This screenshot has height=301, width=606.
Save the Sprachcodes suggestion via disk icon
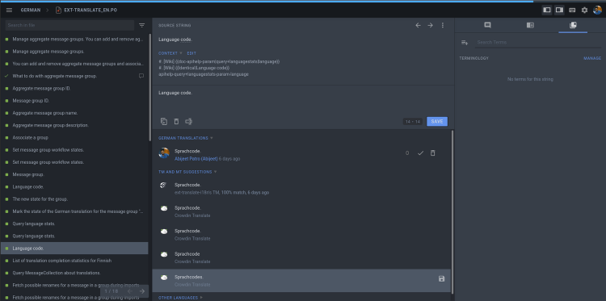[442, 278]
